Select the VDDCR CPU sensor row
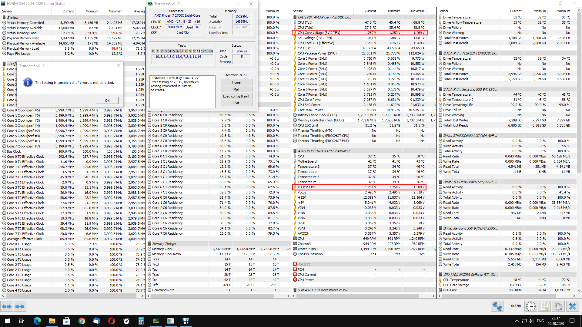 point(306,187)
